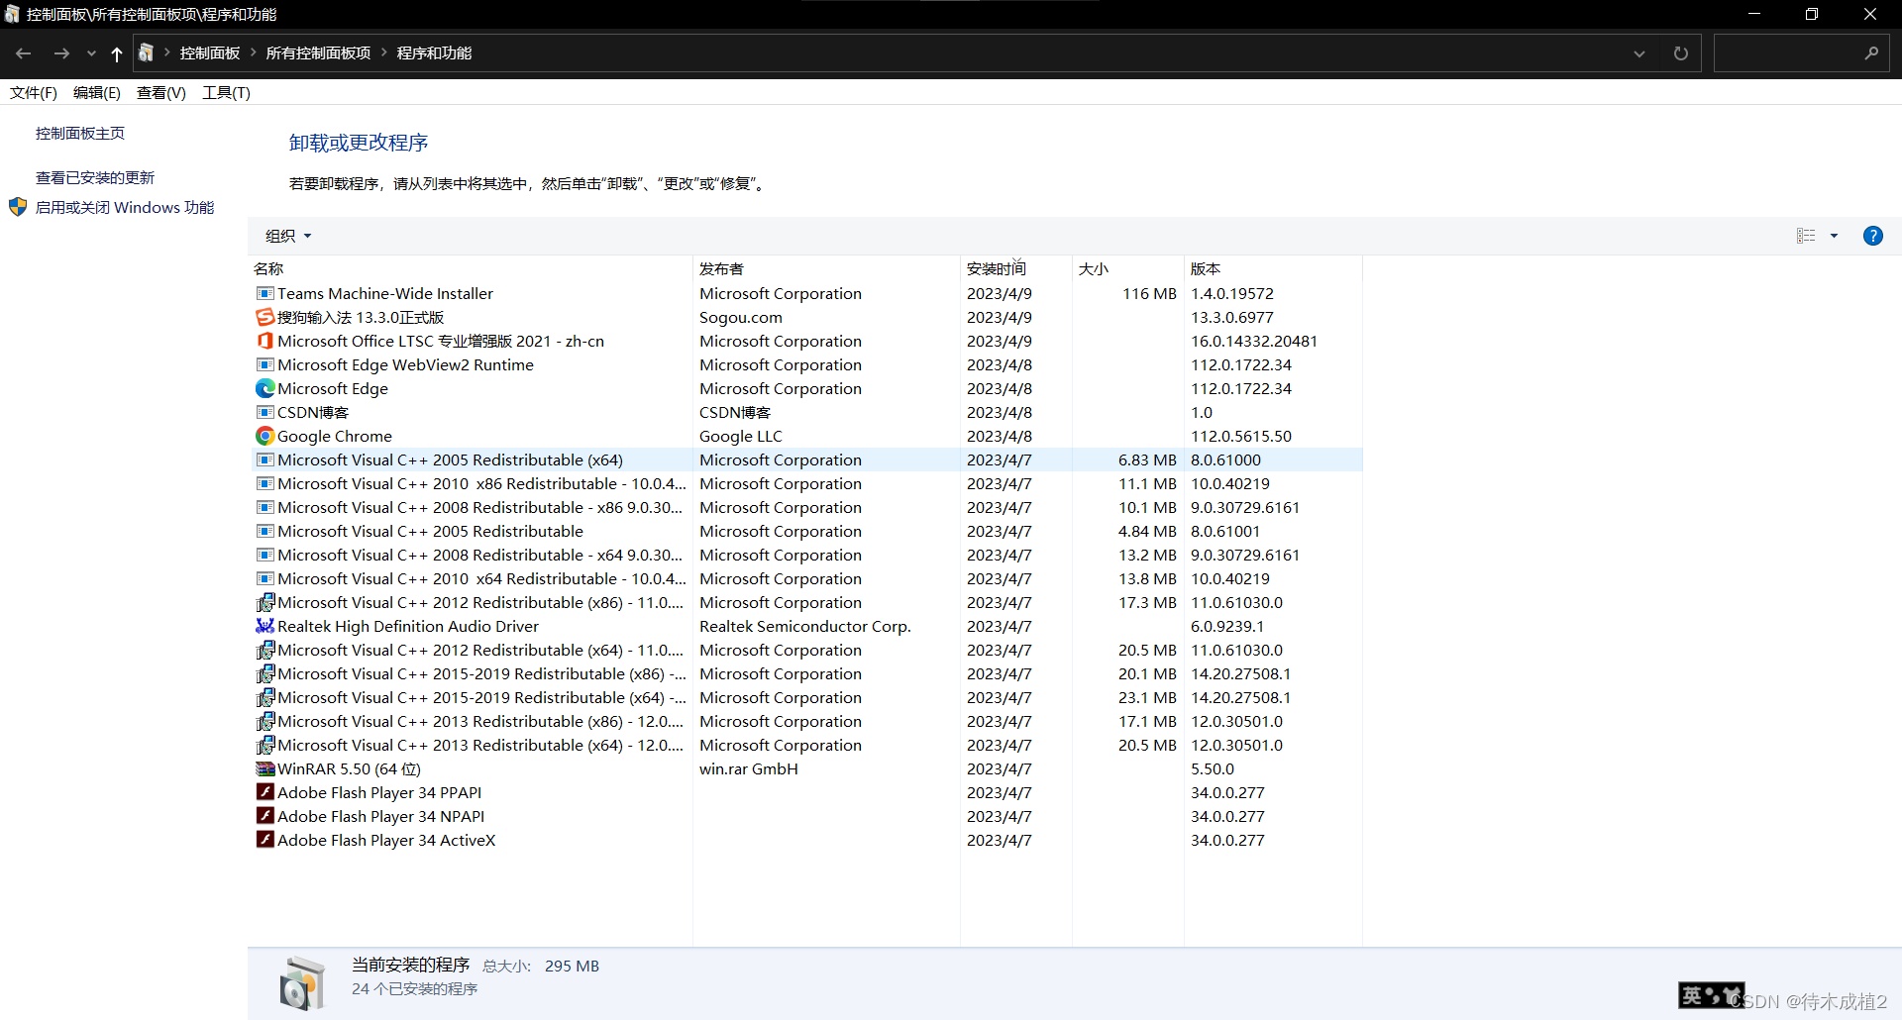1902x1020 pixels.
Task: Select the CSDN博客 program icon
Action: pos(265,412)
